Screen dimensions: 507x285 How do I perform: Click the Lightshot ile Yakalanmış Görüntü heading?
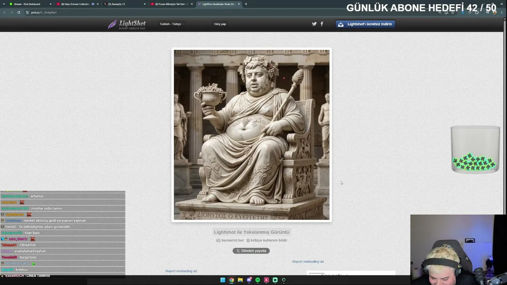click(x=252, y=232)
